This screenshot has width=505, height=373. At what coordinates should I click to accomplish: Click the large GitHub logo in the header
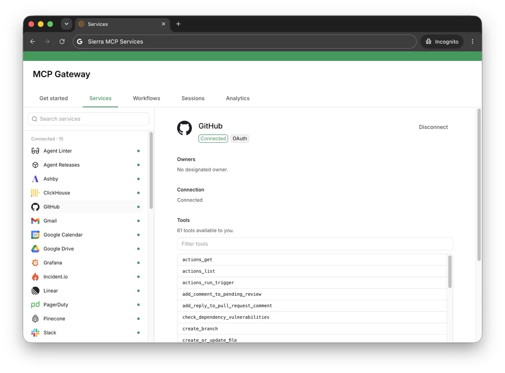(184, 128)
